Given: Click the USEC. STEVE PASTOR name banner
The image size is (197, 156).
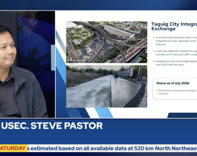Looking at the screenshot, I should 52,126.
